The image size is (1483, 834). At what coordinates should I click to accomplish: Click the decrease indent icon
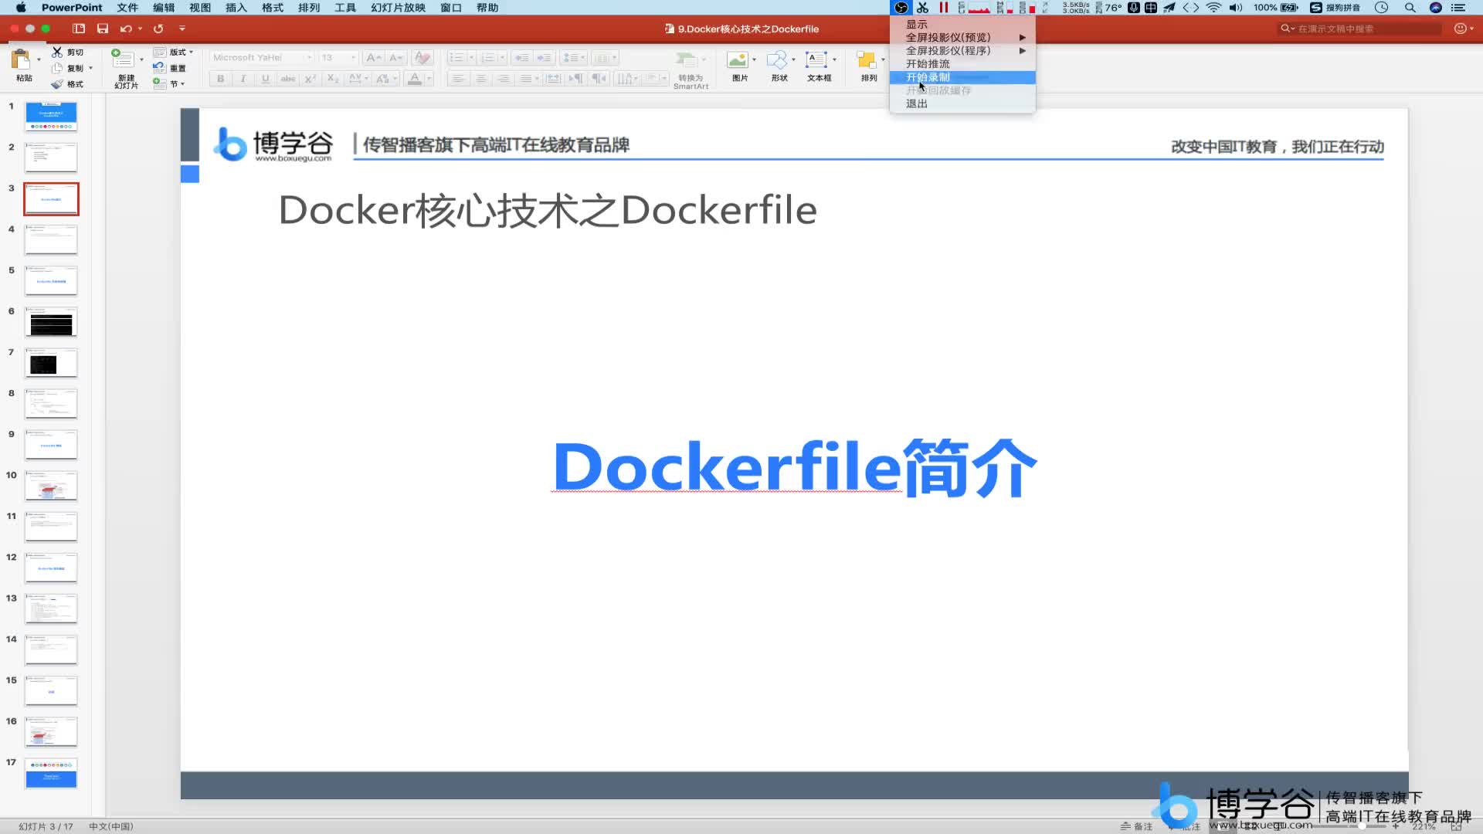tap(522, 58)
